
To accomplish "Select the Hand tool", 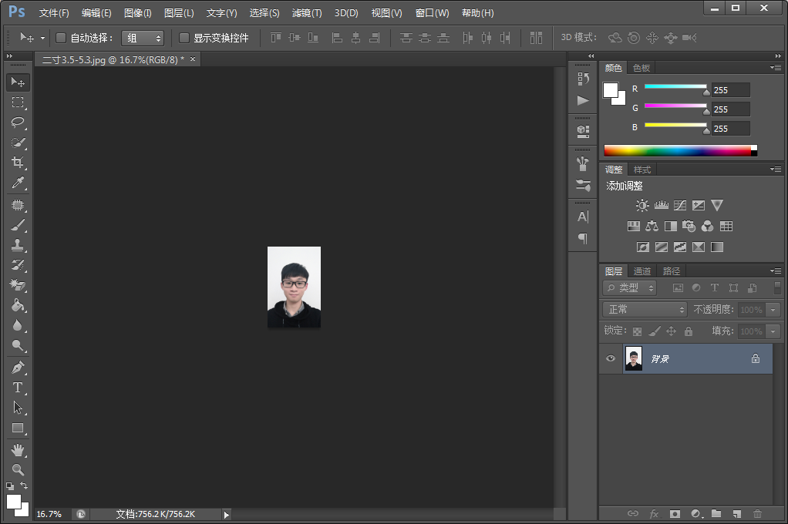I will point(18,450).
